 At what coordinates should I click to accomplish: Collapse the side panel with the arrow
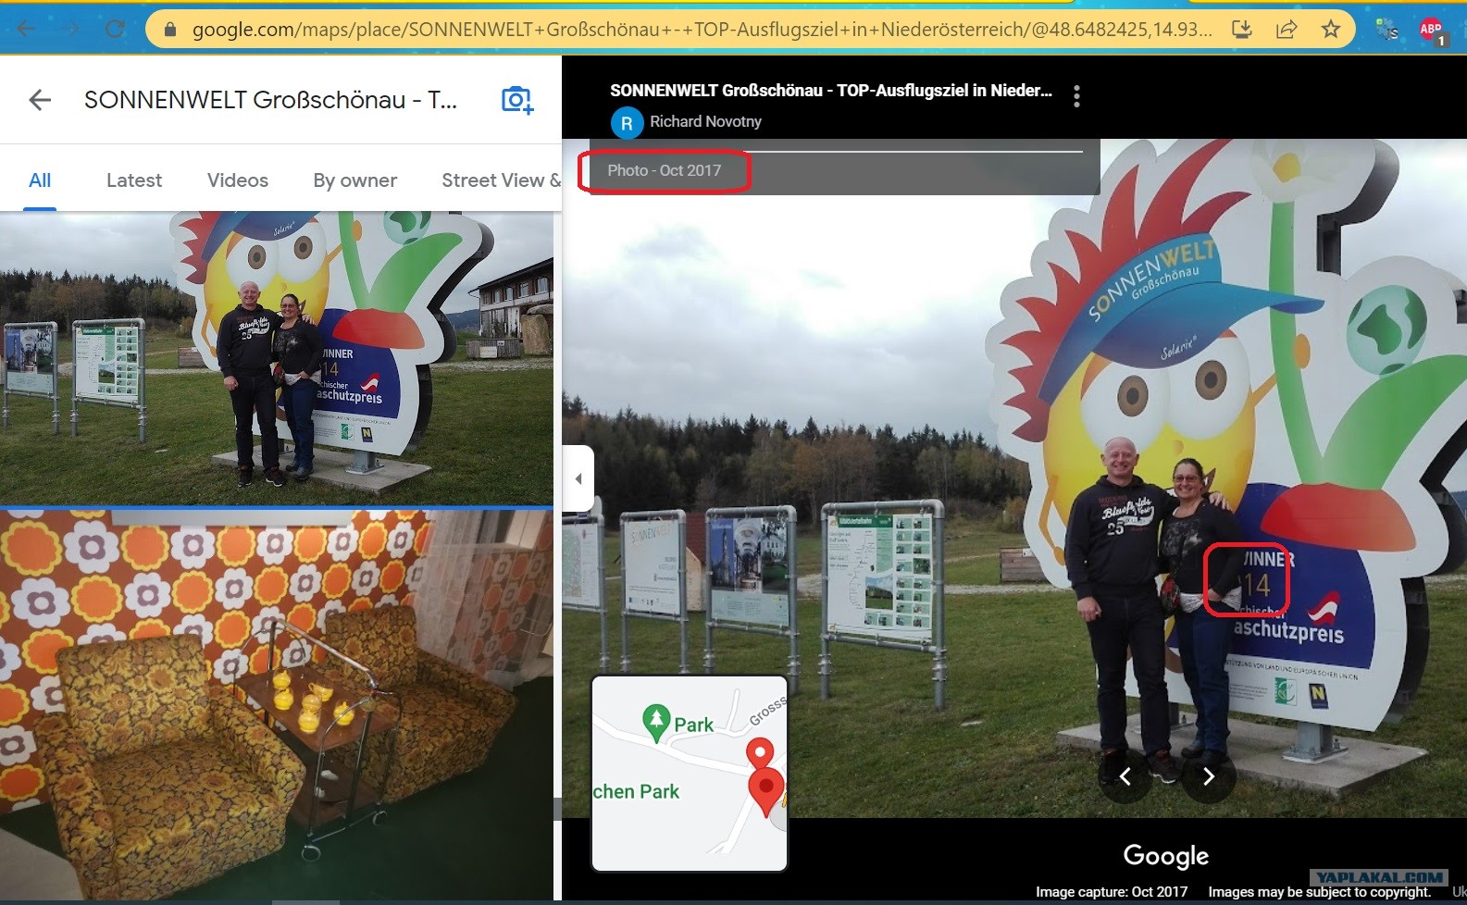pyautogui.click(x=578, y=478)
